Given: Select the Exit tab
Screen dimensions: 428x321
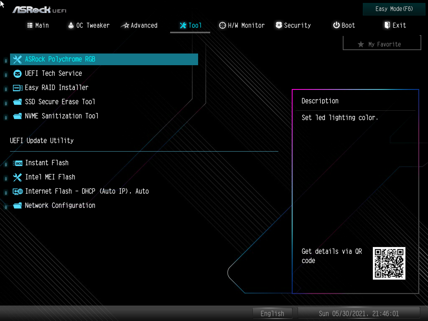Looking at the screenshot, I should coord(395,25).
